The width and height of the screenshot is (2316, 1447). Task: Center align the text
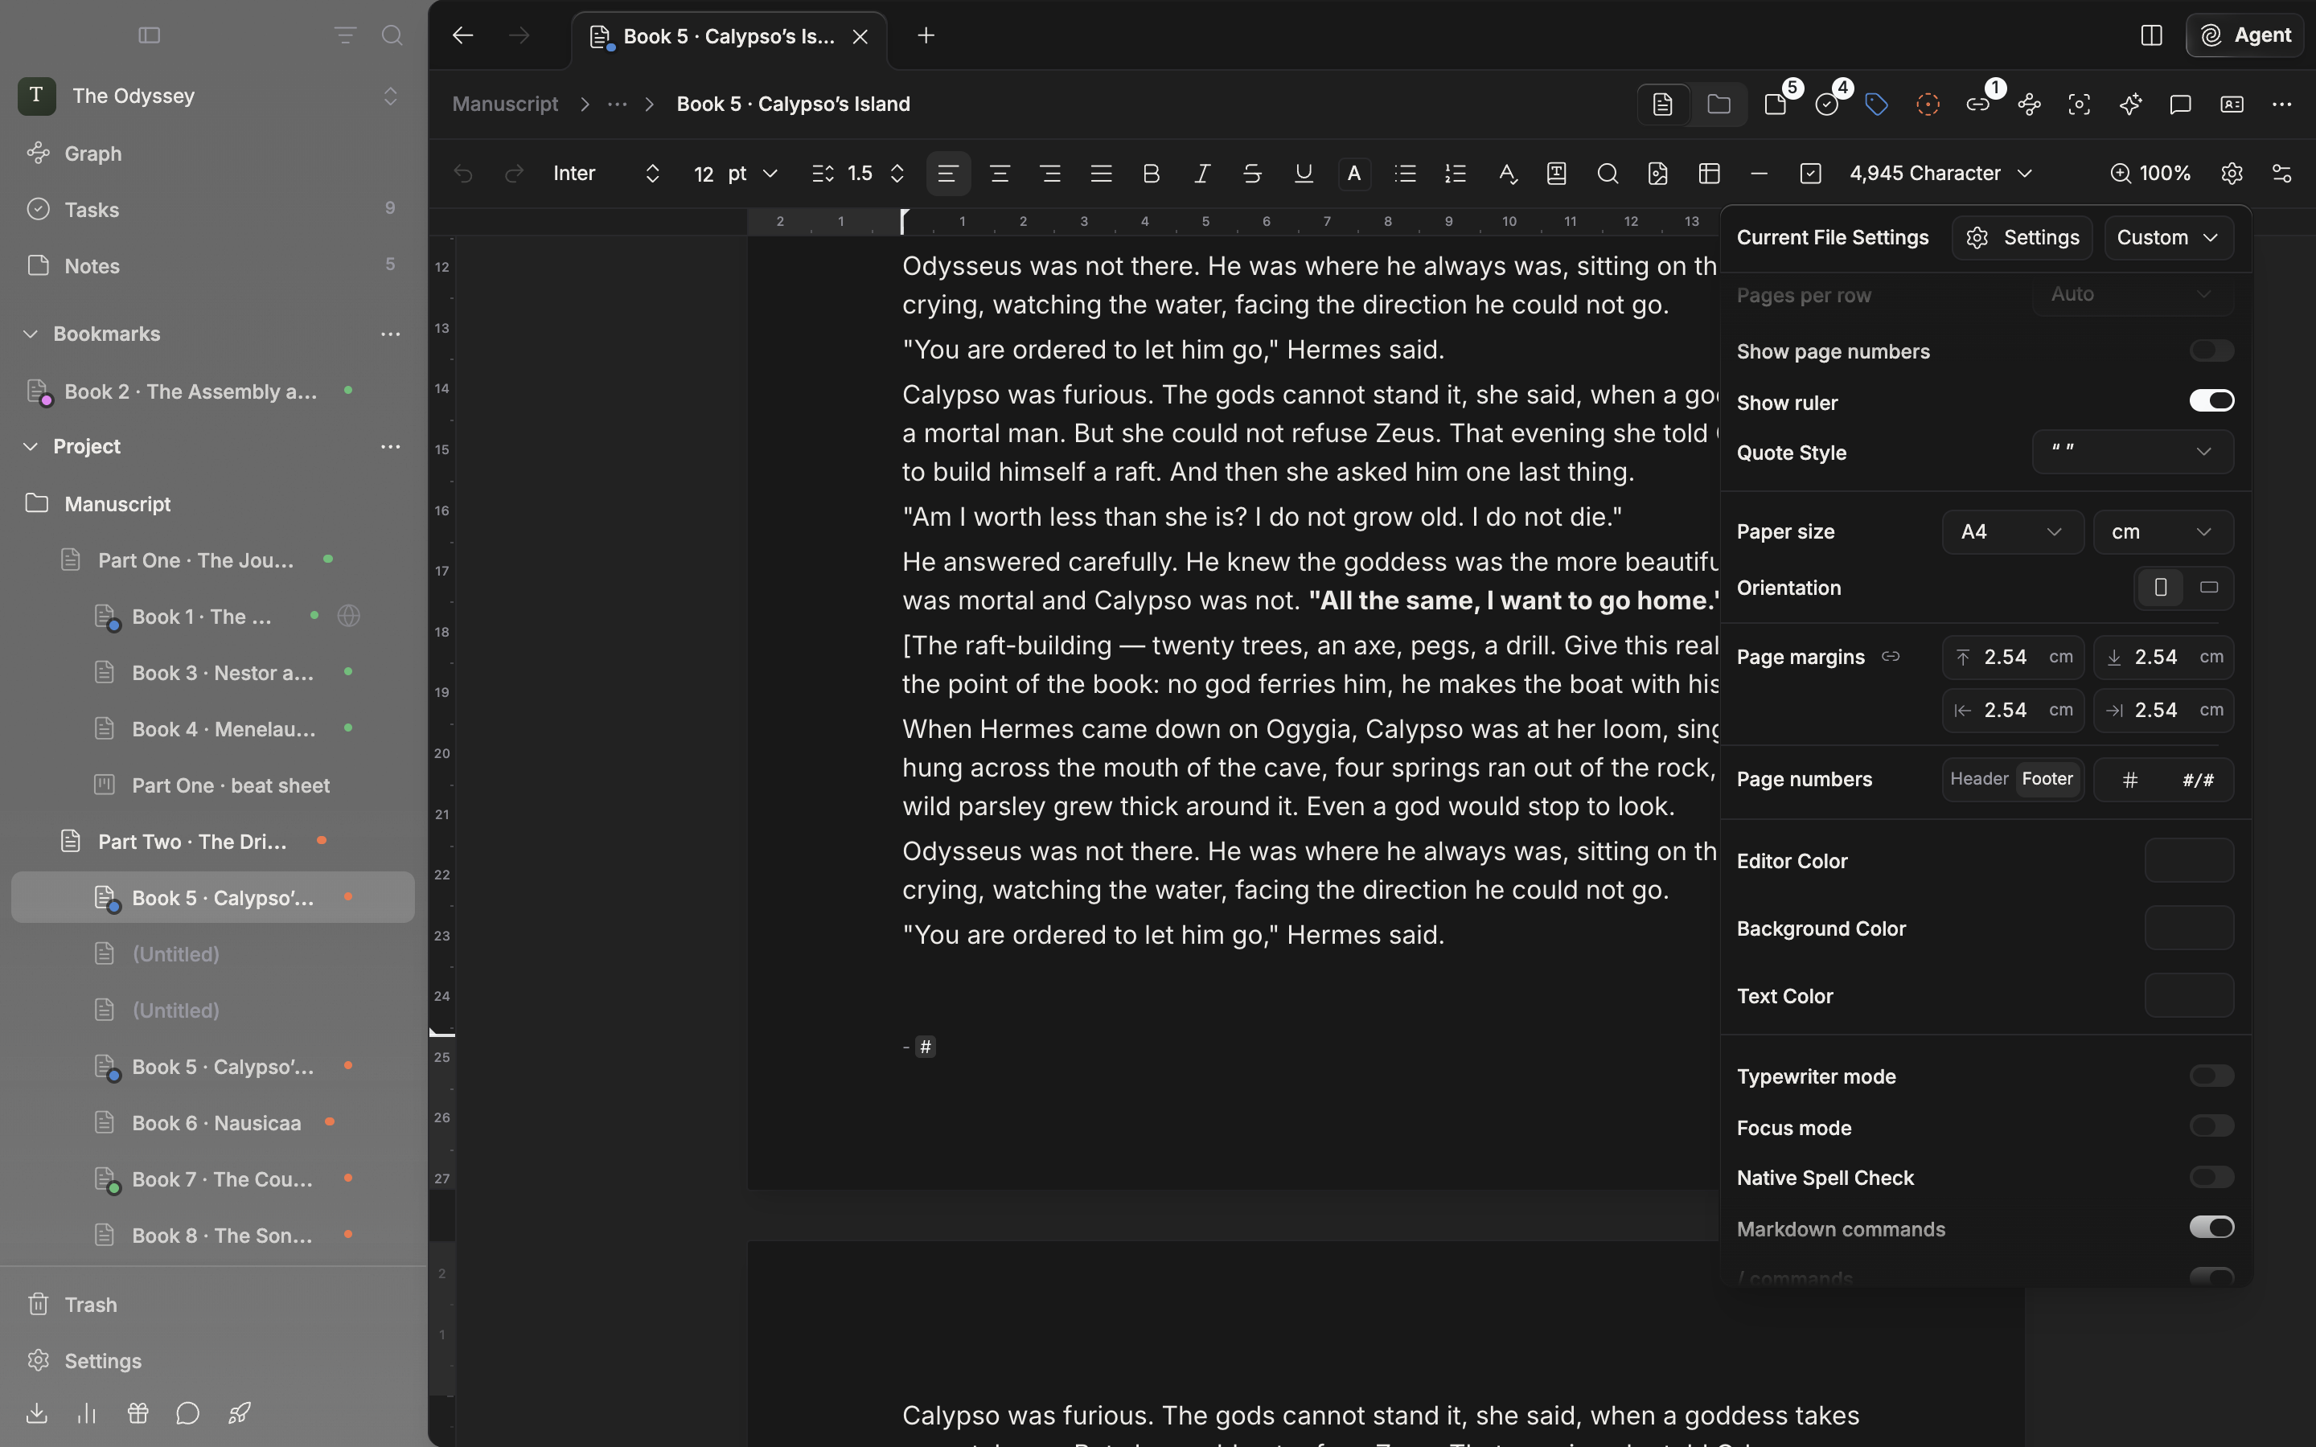tap(999, 173)
